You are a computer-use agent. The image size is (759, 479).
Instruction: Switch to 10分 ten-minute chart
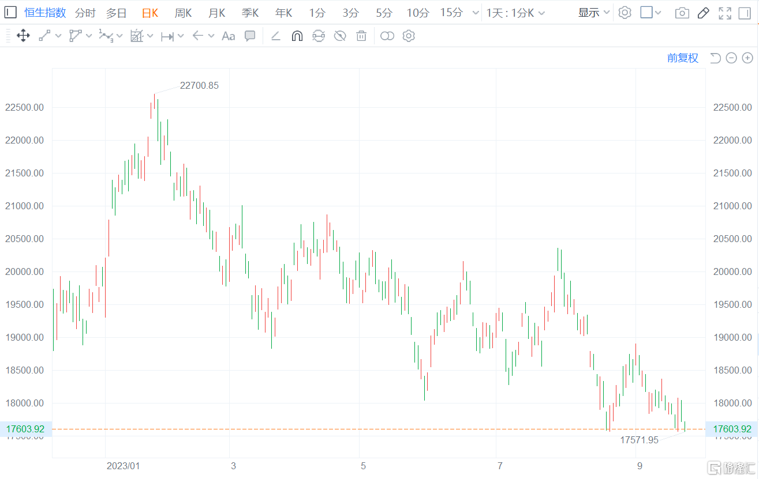418,13
